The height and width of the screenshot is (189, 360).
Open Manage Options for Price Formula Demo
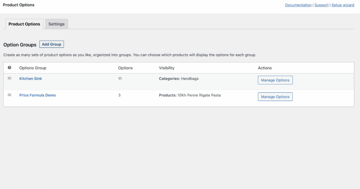[x=275, y=97]
